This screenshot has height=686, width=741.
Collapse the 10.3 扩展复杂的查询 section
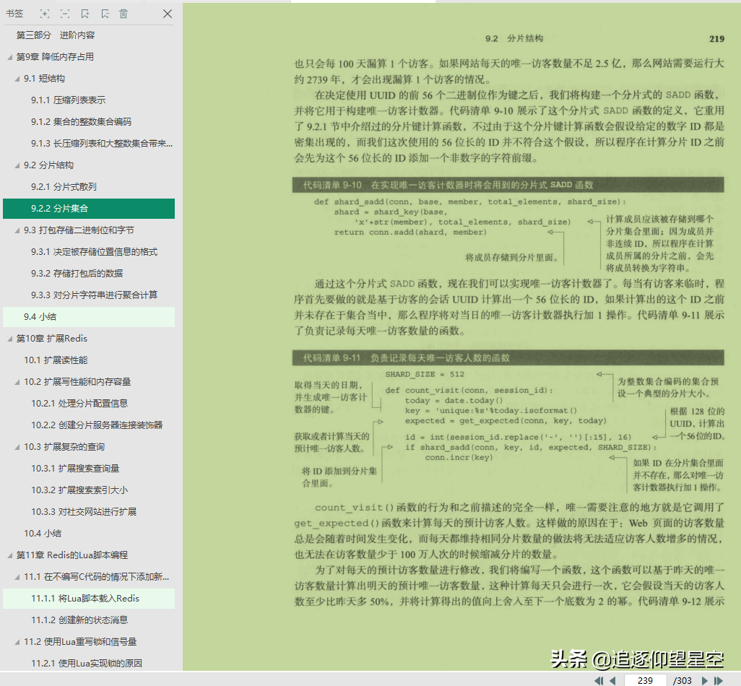click(x=17, y=447)
